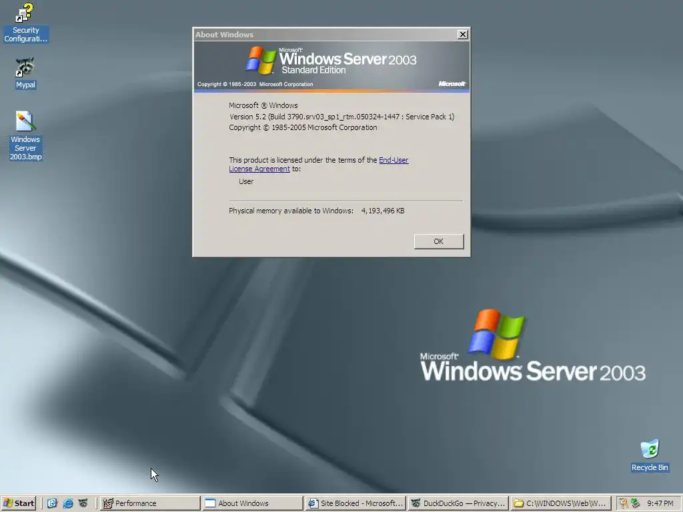Open the Security Configuration desktop shortcut
Viewport: 683px width, 512px height.
tap(25, 23)
